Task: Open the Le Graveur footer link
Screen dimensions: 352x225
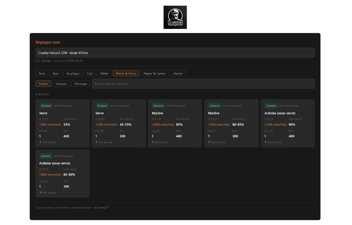Action: pos(101,208)
